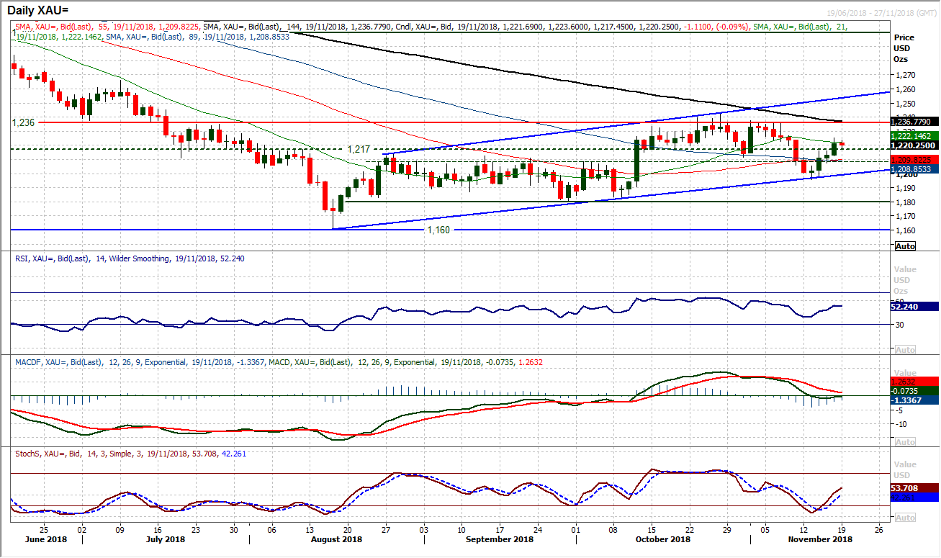This screenshot has height=558, width=941.
Task: Click the '1,236' resistance line label
Action: [24, 123]
